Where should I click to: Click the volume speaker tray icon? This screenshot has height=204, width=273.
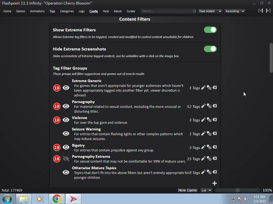[x=246, y=199]
